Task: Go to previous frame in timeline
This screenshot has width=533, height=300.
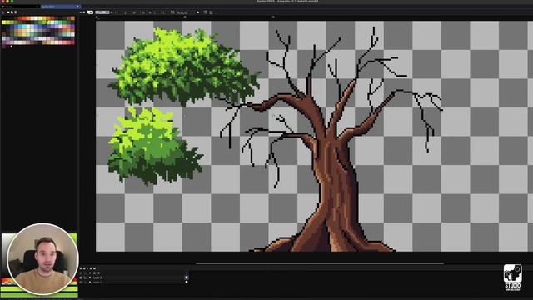Action: pos(84,268)
